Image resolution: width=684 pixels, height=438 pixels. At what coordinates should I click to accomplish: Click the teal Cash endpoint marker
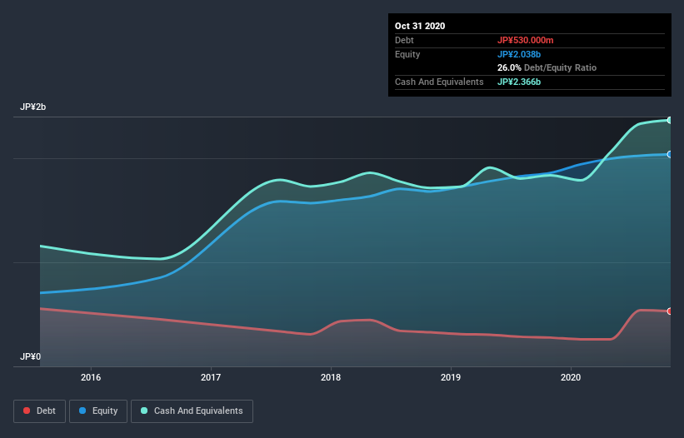pos(670,120)
